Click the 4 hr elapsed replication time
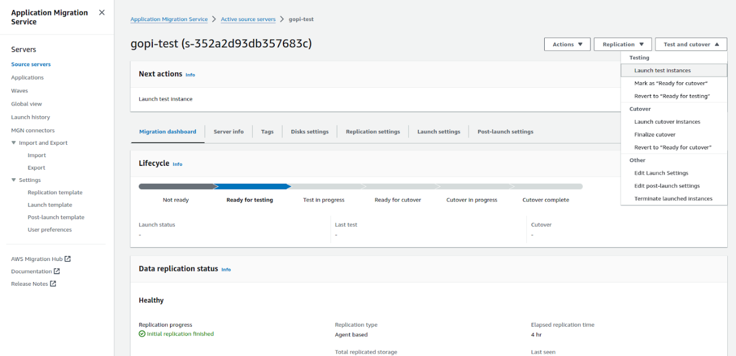Viewport: 736px width, 356px height. (x=536, y=335)
